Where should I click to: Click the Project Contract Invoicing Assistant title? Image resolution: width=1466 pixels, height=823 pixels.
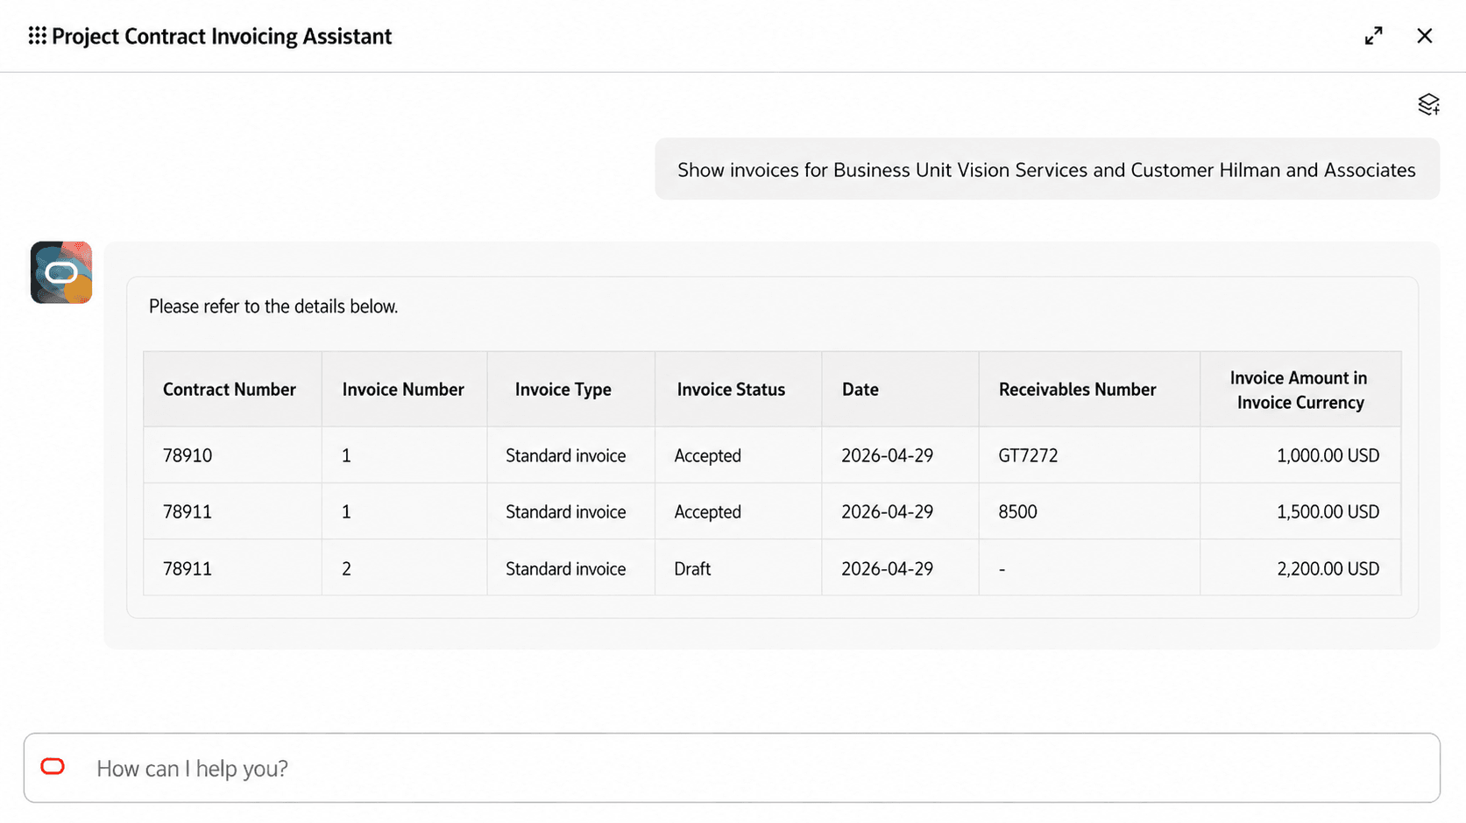pyautogui.click(x=222, y=36)
